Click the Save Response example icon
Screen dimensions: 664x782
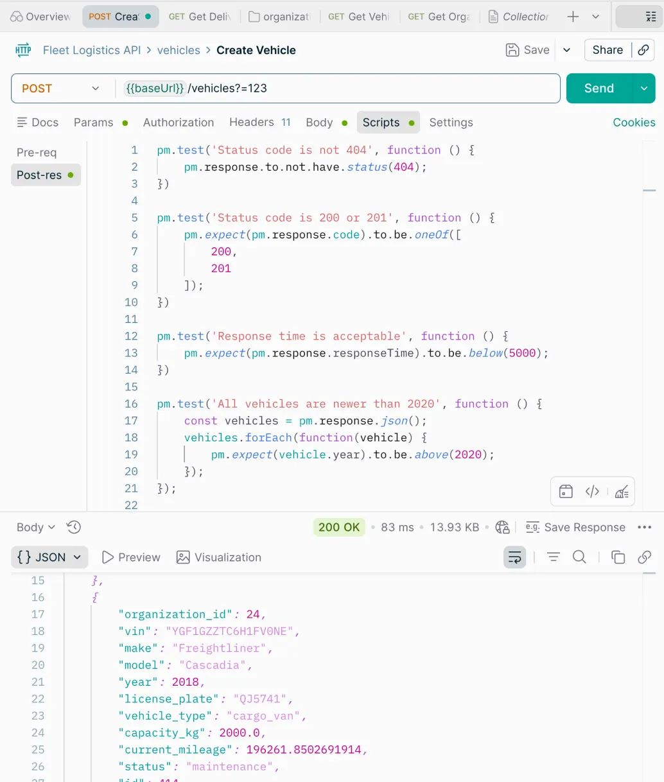[x=532, y=527]
